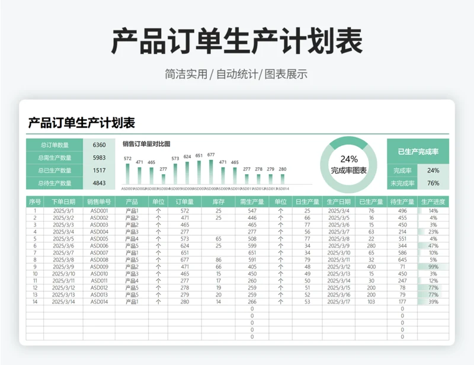Select the 已生产量 cell 400 in ASD009 row
Screen dimensions: 474x365
[x=371, y=267]
